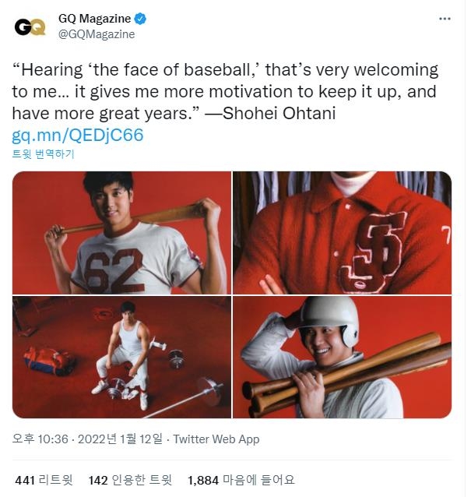View the photo with dumbbells on floor
This screenshot has height=497, width=471.
coord(121,357)
